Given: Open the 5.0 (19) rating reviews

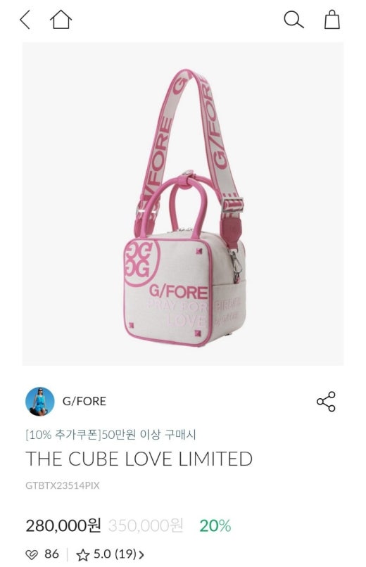Looking at the screenshot, I should tap(115, 554).
